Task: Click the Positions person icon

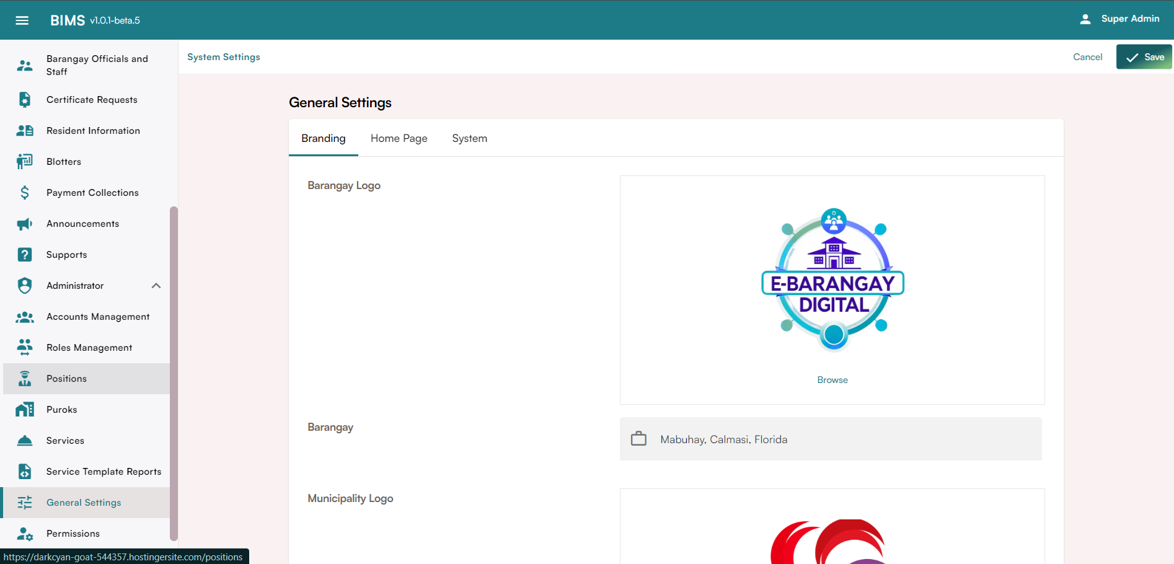Action: (x=25, y=379)
